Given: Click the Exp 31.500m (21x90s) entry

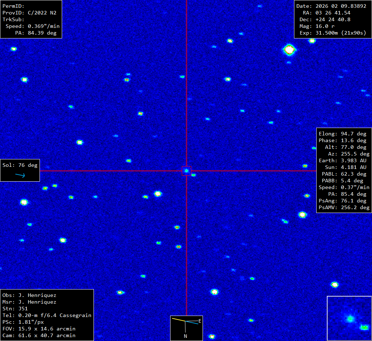Looking at the screenshot, I should [x=338, y=33].
